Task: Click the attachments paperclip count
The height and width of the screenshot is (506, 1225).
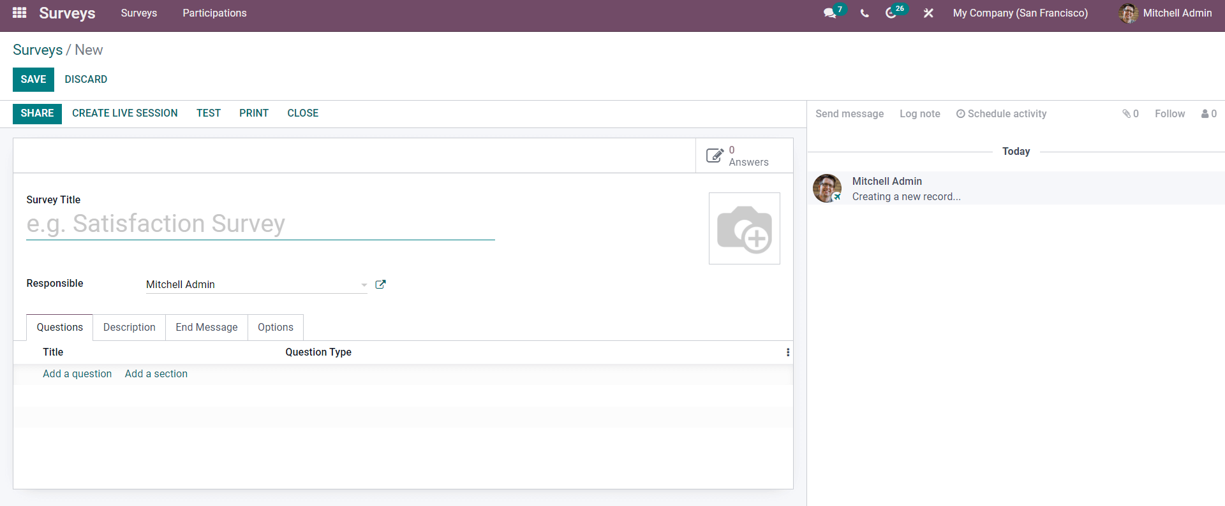Action: pyautogui.click(x=1131, y=113)
